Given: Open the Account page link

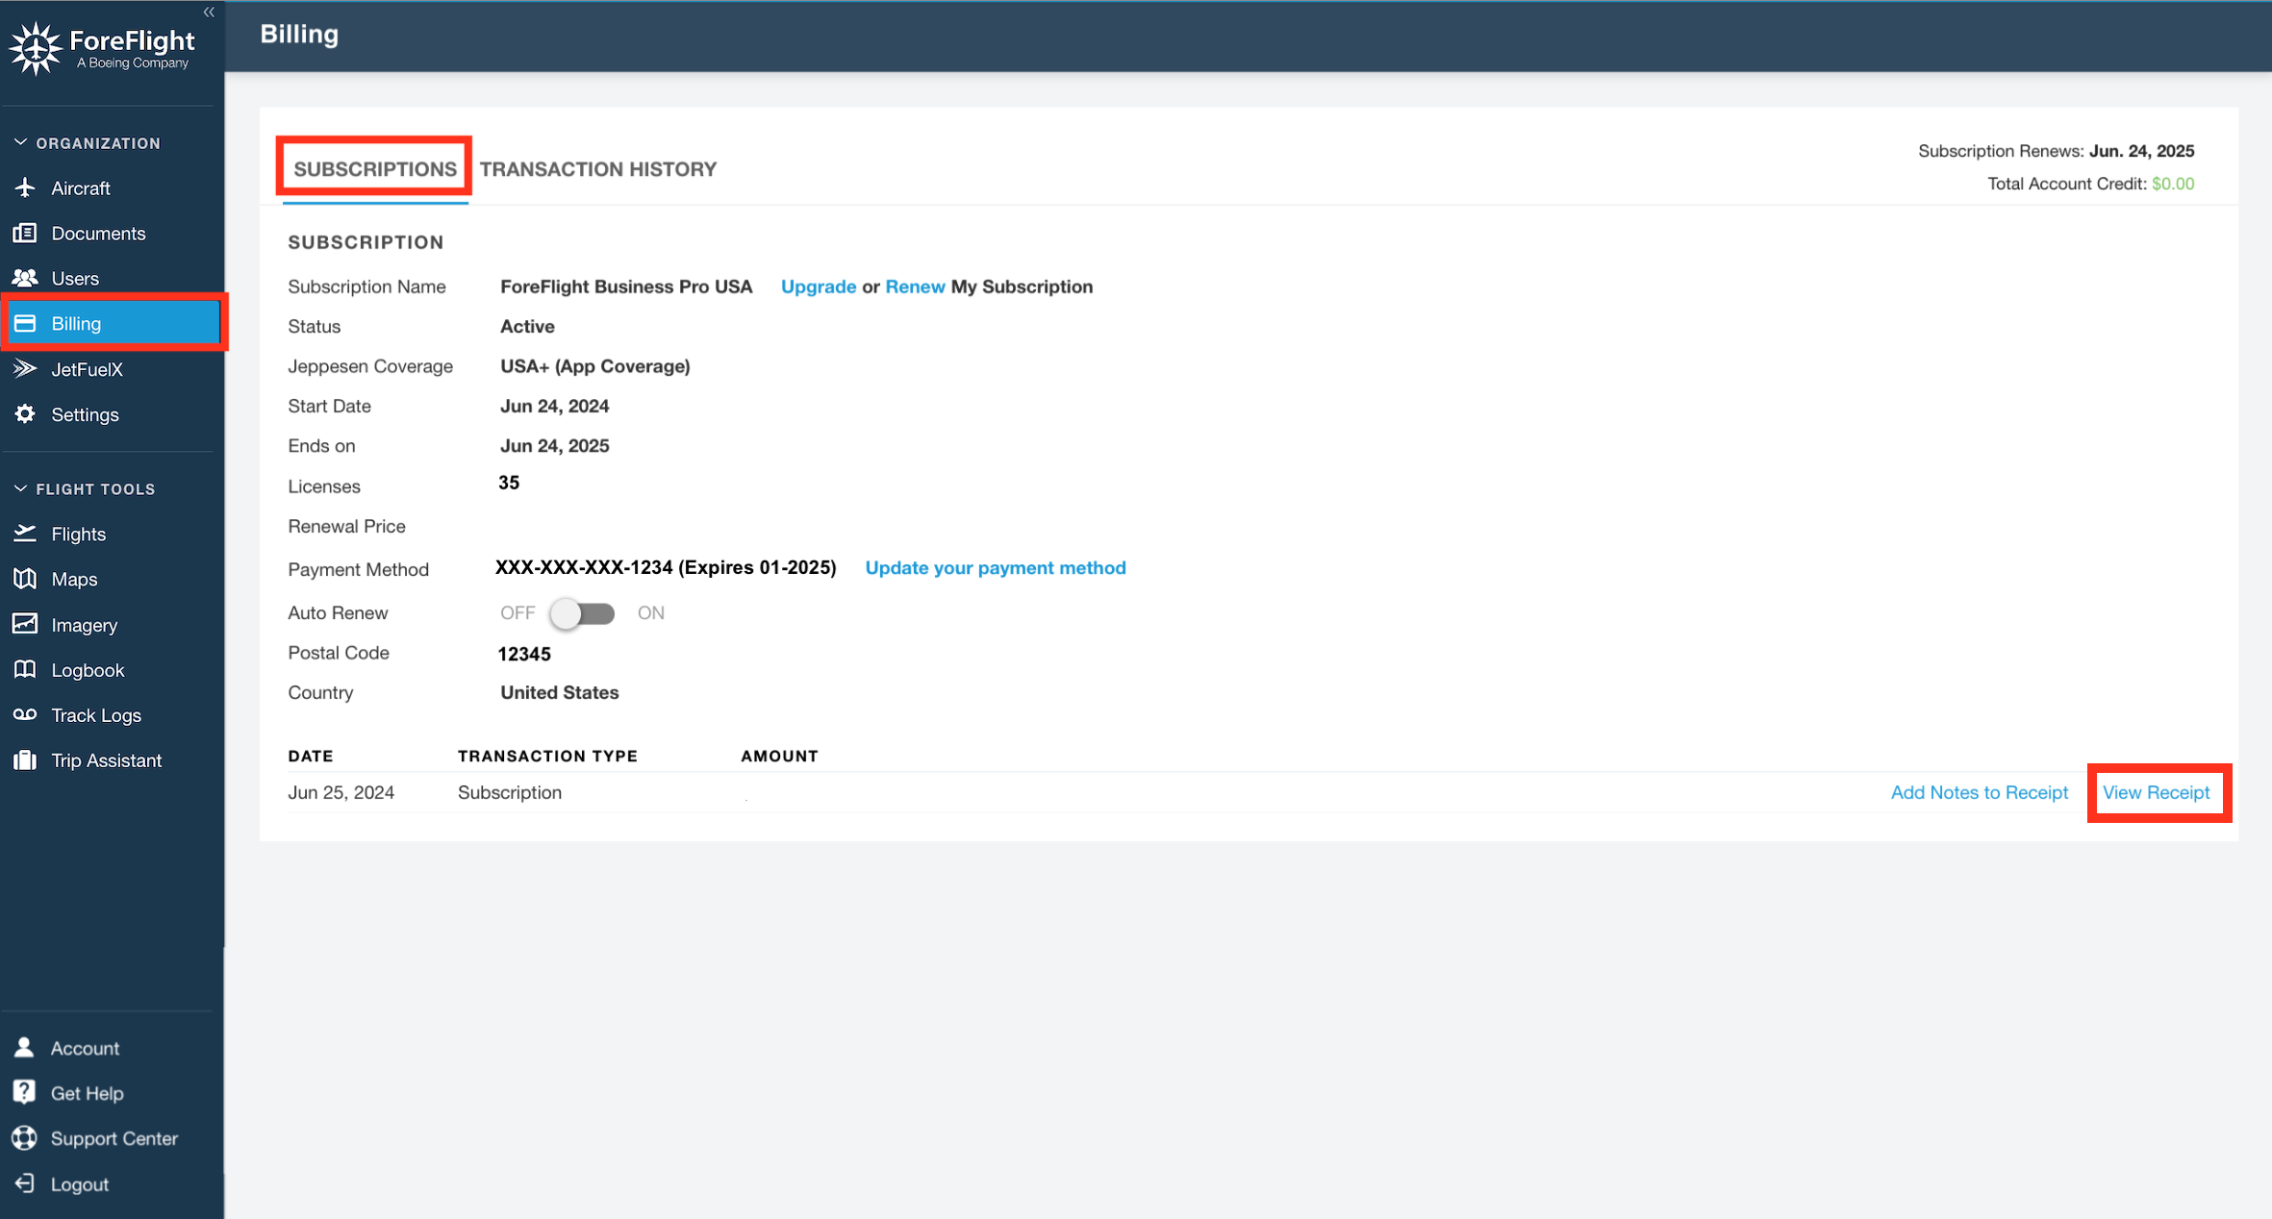Looking at the screenshot, I should [x=85, y=1048].
